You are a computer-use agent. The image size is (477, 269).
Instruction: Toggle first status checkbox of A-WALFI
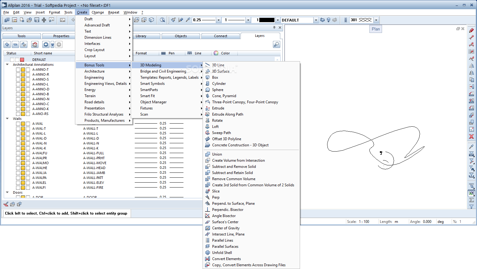tap(18, 188)
